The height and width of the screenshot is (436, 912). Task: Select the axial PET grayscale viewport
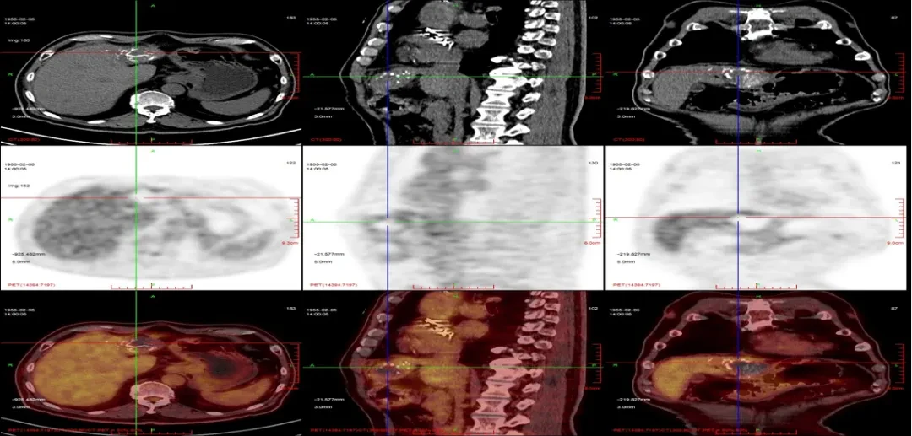pyautogui.click(x=150, y=218)
